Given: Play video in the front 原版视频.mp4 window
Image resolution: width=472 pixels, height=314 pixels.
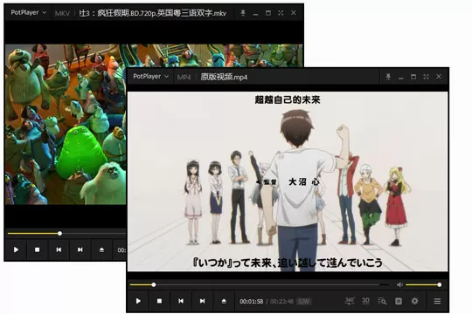Looking at the screenshot, I should pos(138,301).
